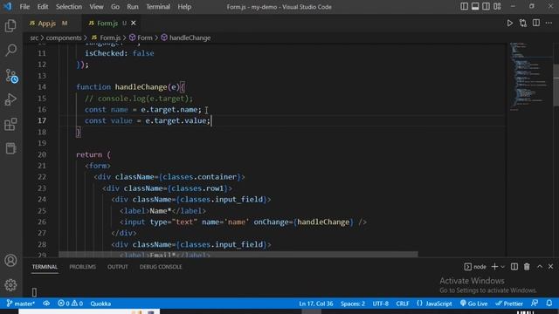This screenshot has width=559, height=314.
Task: Change line ending via CRLF
Action: pyautogui.click(x=403, y=304)
